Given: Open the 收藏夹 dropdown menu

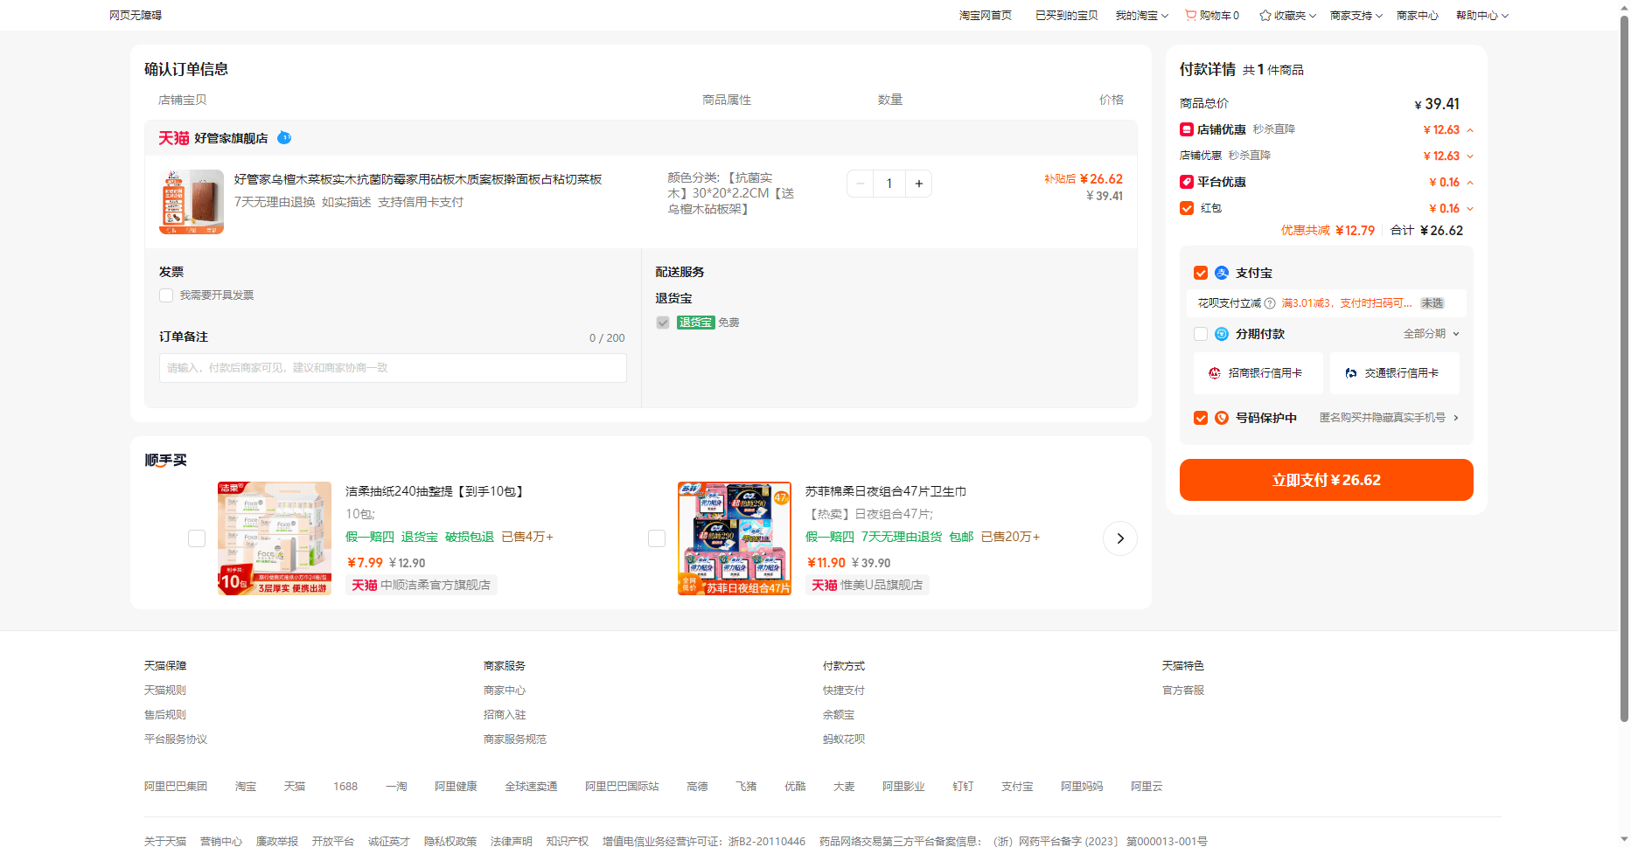Looking at the screenshot, I should (x=1287, y=16).
